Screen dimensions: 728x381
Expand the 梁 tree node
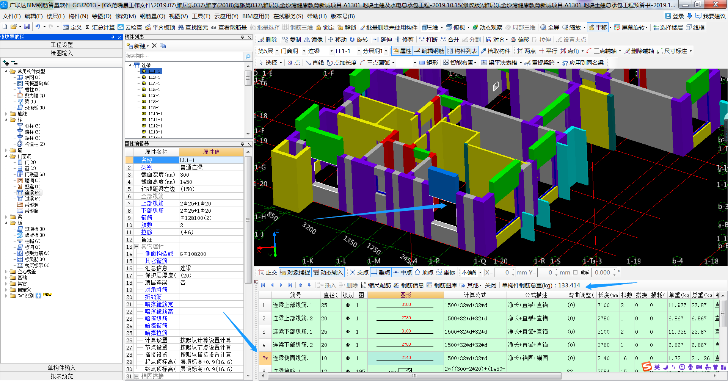(x=6, y=217)
